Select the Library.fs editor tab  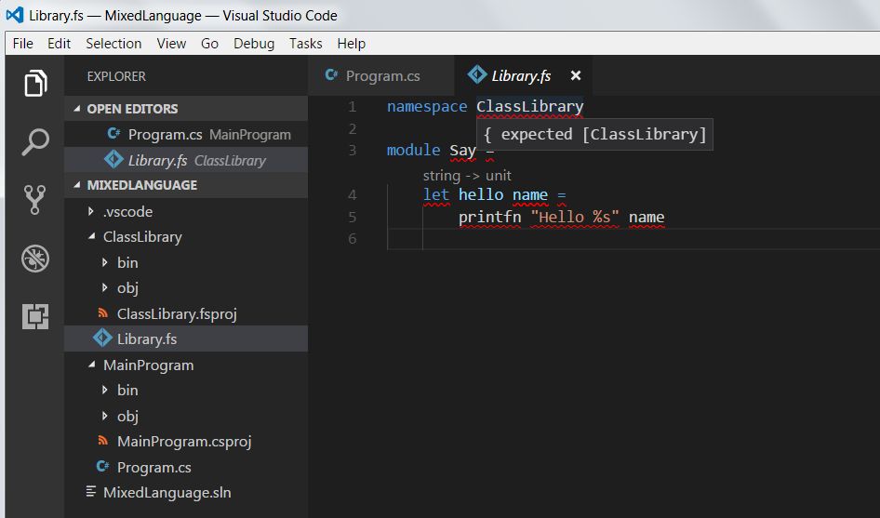pos(521,75)
